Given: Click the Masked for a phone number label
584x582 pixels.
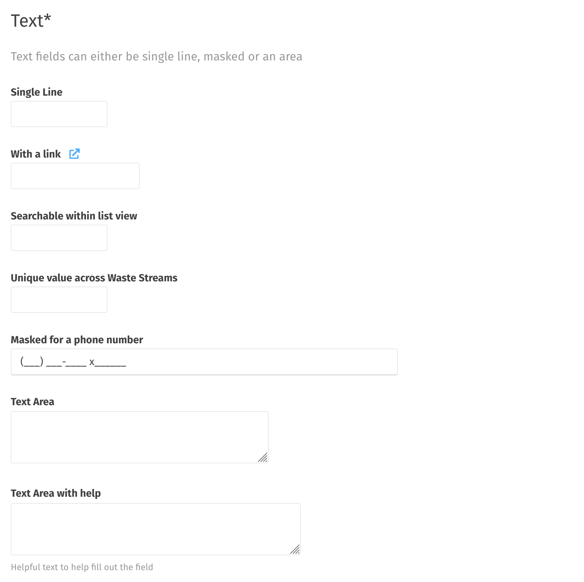Looking at the screenshot, I should 77,340.
